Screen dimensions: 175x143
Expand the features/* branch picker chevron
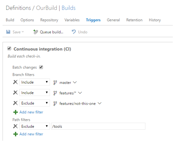pos(80,93)
